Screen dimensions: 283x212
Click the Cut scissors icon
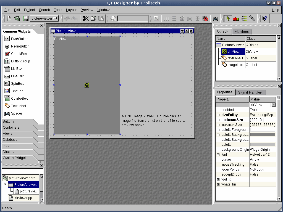[86, 18]
